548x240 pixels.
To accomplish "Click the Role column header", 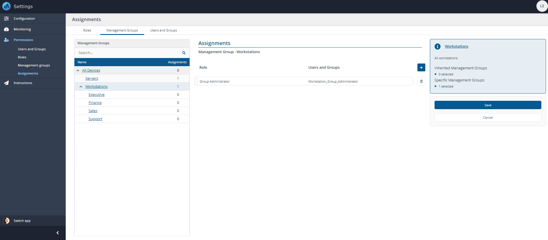I will pos(203,68).
